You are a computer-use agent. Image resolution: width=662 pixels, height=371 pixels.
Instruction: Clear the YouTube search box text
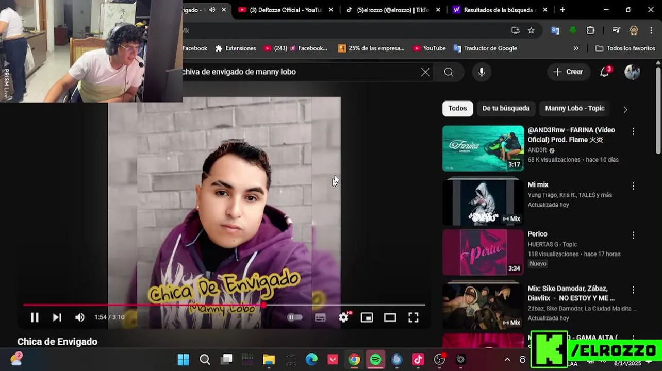tap(425, 72)
